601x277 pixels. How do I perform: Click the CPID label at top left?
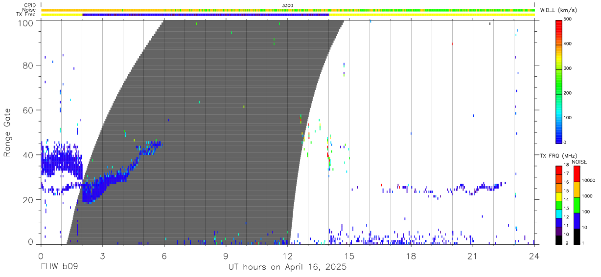pyautogui.click(x=30, y=5)
